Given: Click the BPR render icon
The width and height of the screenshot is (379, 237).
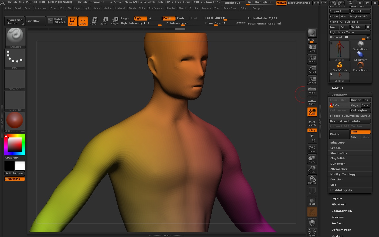Looking at the screenshot, I should tap(312, 33).
